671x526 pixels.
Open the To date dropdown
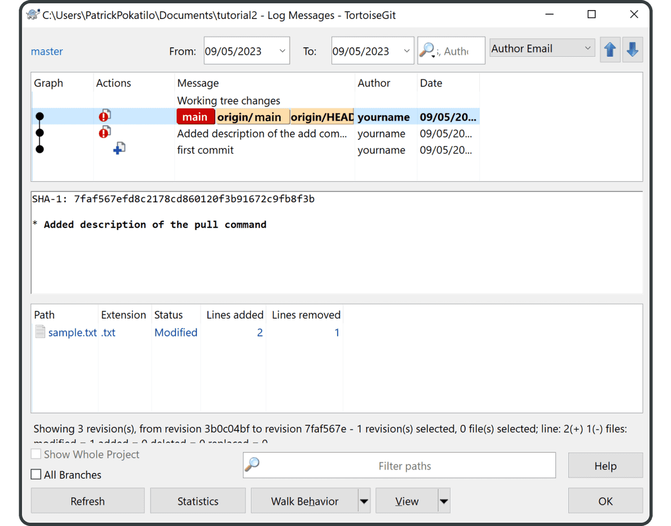point(408,50)
